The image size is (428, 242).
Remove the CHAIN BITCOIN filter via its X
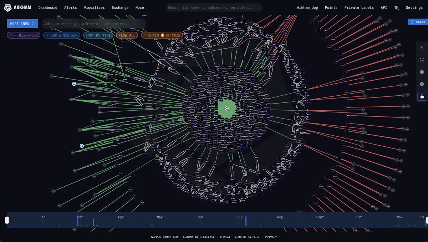[145, 35]
